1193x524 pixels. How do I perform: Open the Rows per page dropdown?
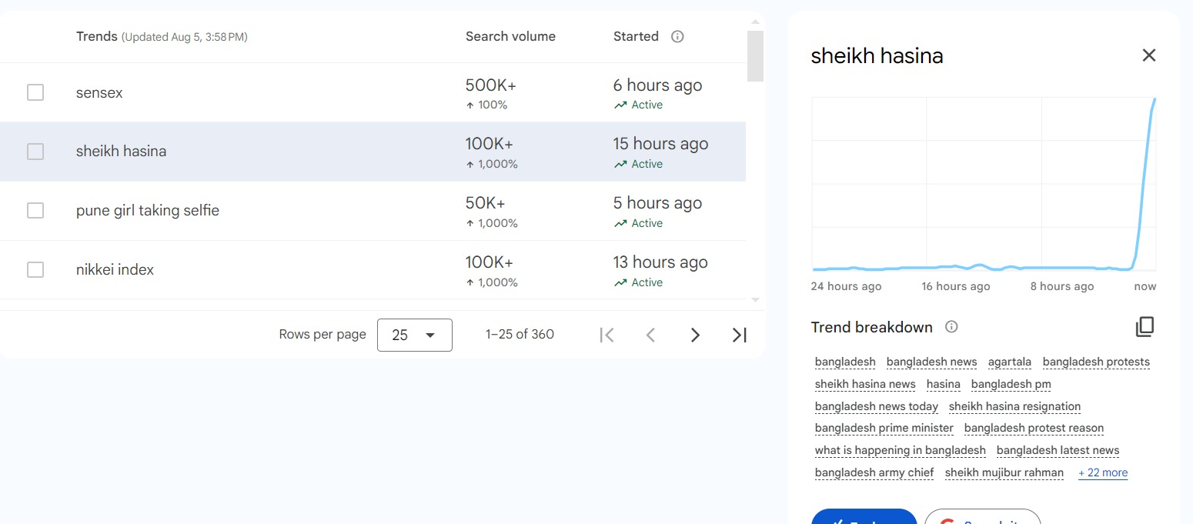(414, 335)
